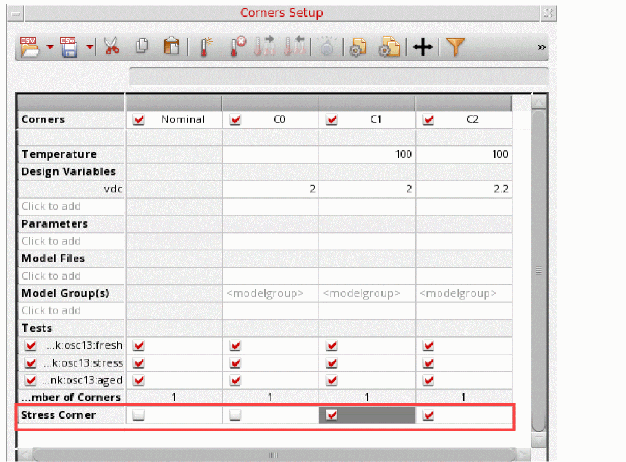
Task: Click the Cut scissors icon
Action: click(112, 46)
